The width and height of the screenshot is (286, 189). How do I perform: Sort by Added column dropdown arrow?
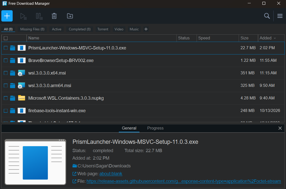275,38
